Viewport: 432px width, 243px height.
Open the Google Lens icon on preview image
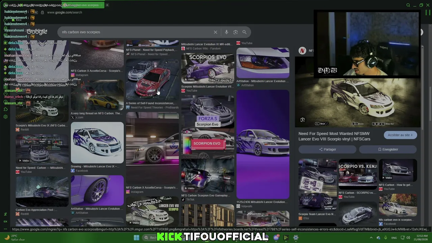point(302,120)
